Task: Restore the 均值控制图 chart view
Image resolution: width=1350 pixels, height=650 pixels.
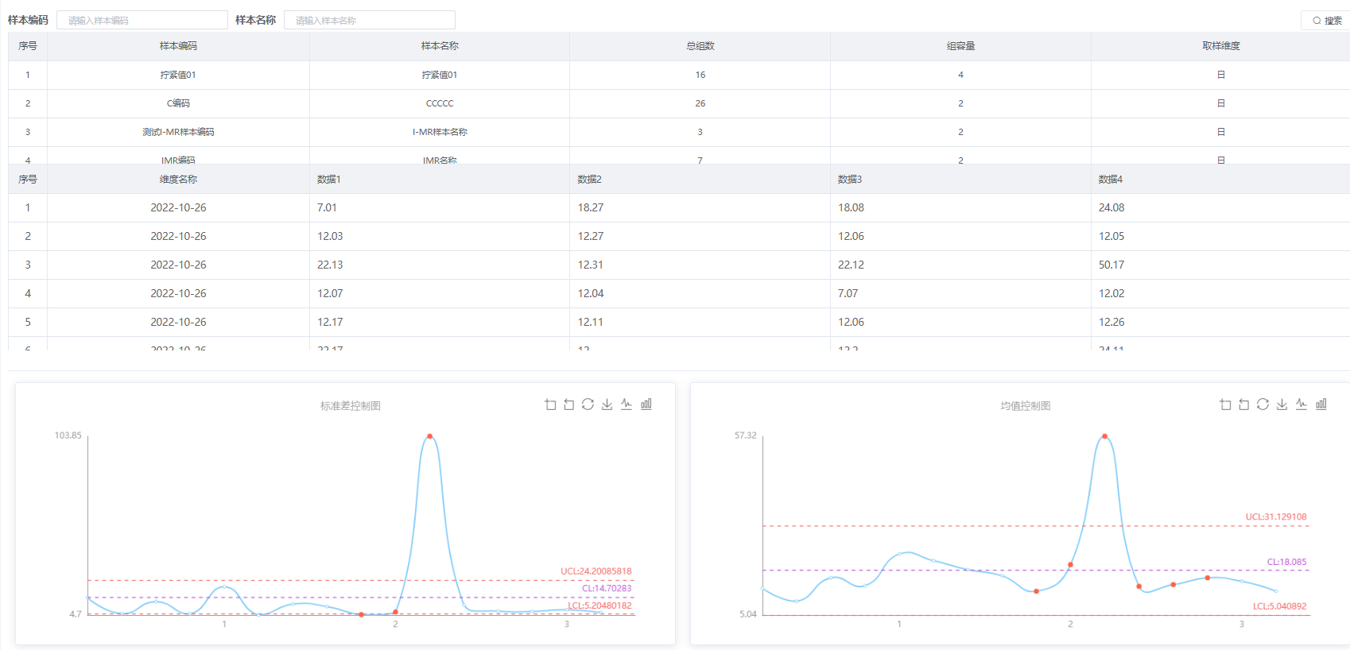Action: 1263,404
